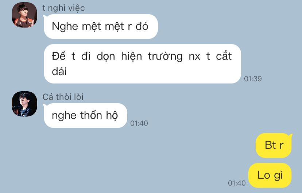Tap the yellow "Lo gì" sent message
The width and height of the screenshot is (302, 193).
(270, 175)
